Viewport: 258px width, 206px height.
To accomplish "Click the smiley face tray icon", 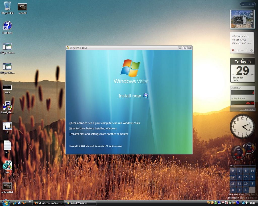I will (212, 202).
